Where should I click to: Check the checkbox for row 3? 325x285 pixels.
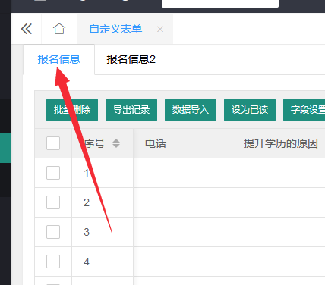(x=53, y=232)
